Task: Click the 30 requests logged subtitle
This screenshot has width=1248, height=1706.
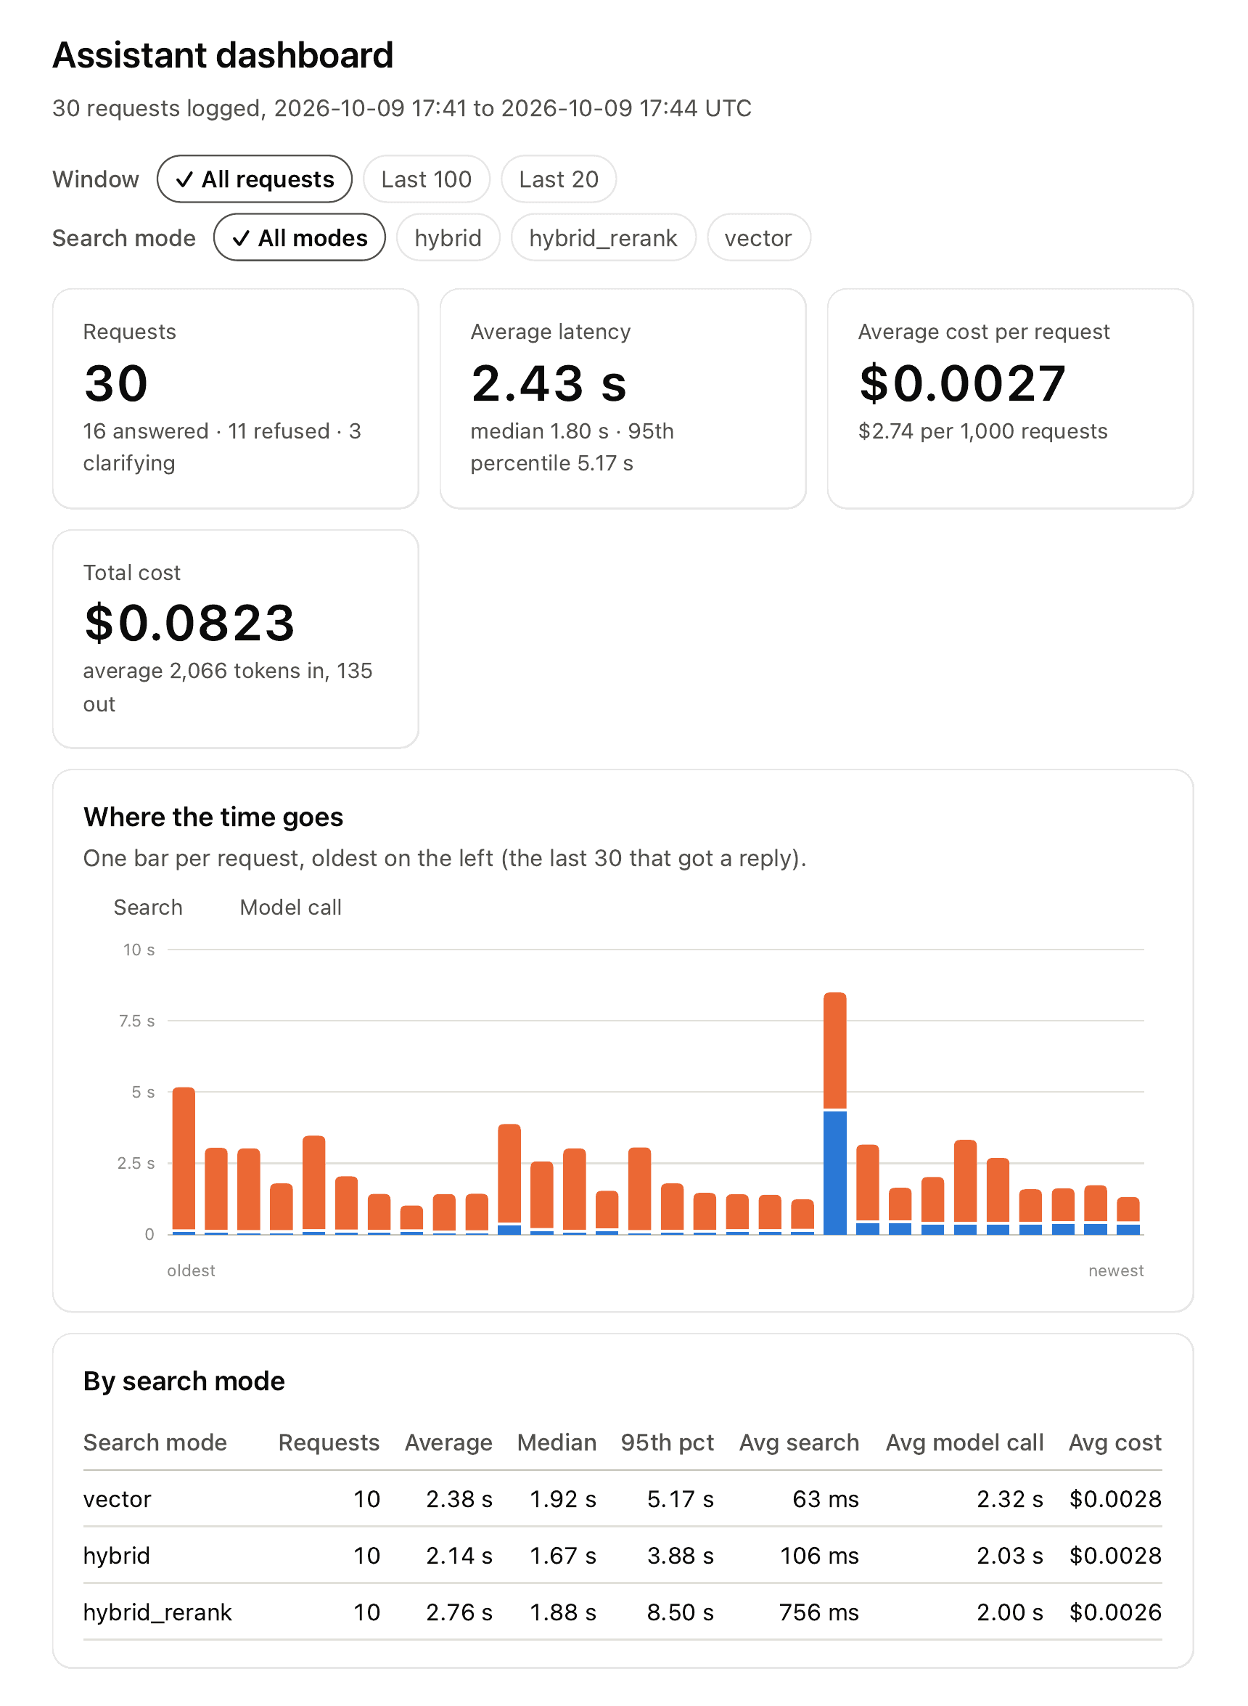Action: [x=402, y=108]
